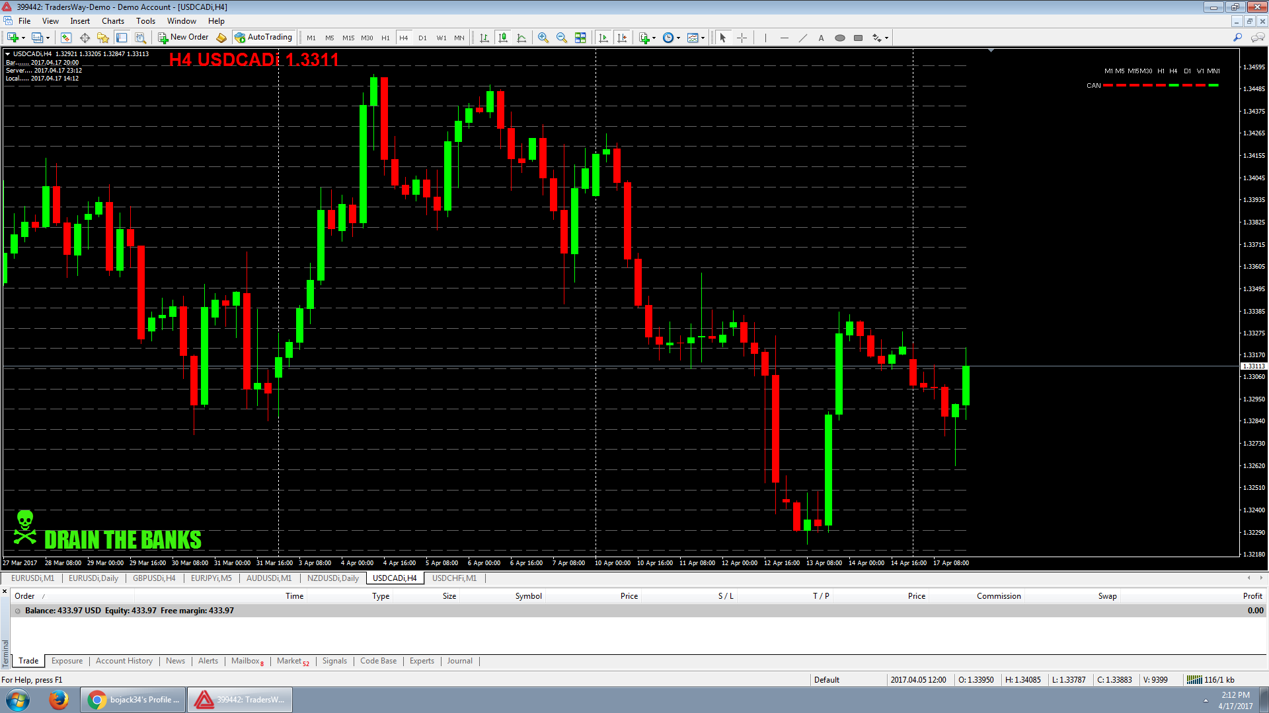The width and height of the screenshot is (1269, 713).
Task: Select the Trendline drawing tool
Action: click(x=802, y=38)
